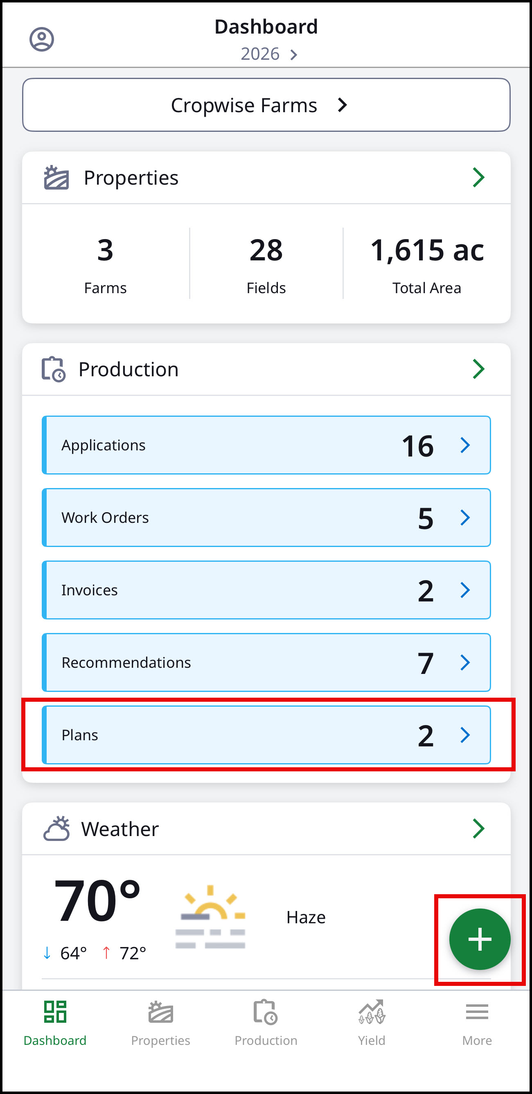Open Work Orders row showing 5

click(266, 518)
